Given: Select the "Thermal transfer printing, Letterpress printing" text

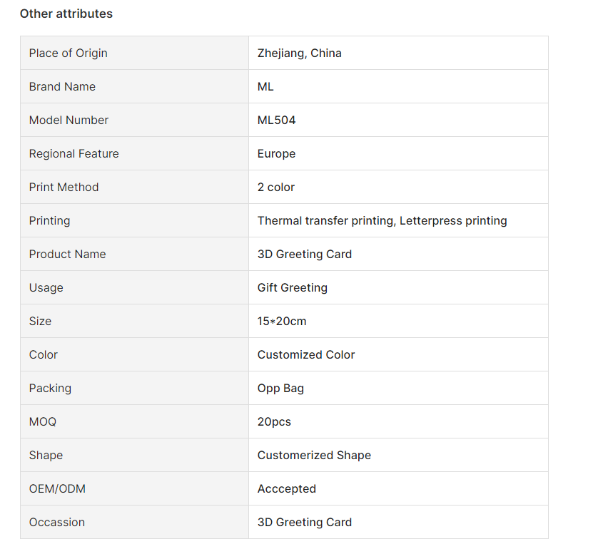Looking at the screenshot, I should pos(382,220).
